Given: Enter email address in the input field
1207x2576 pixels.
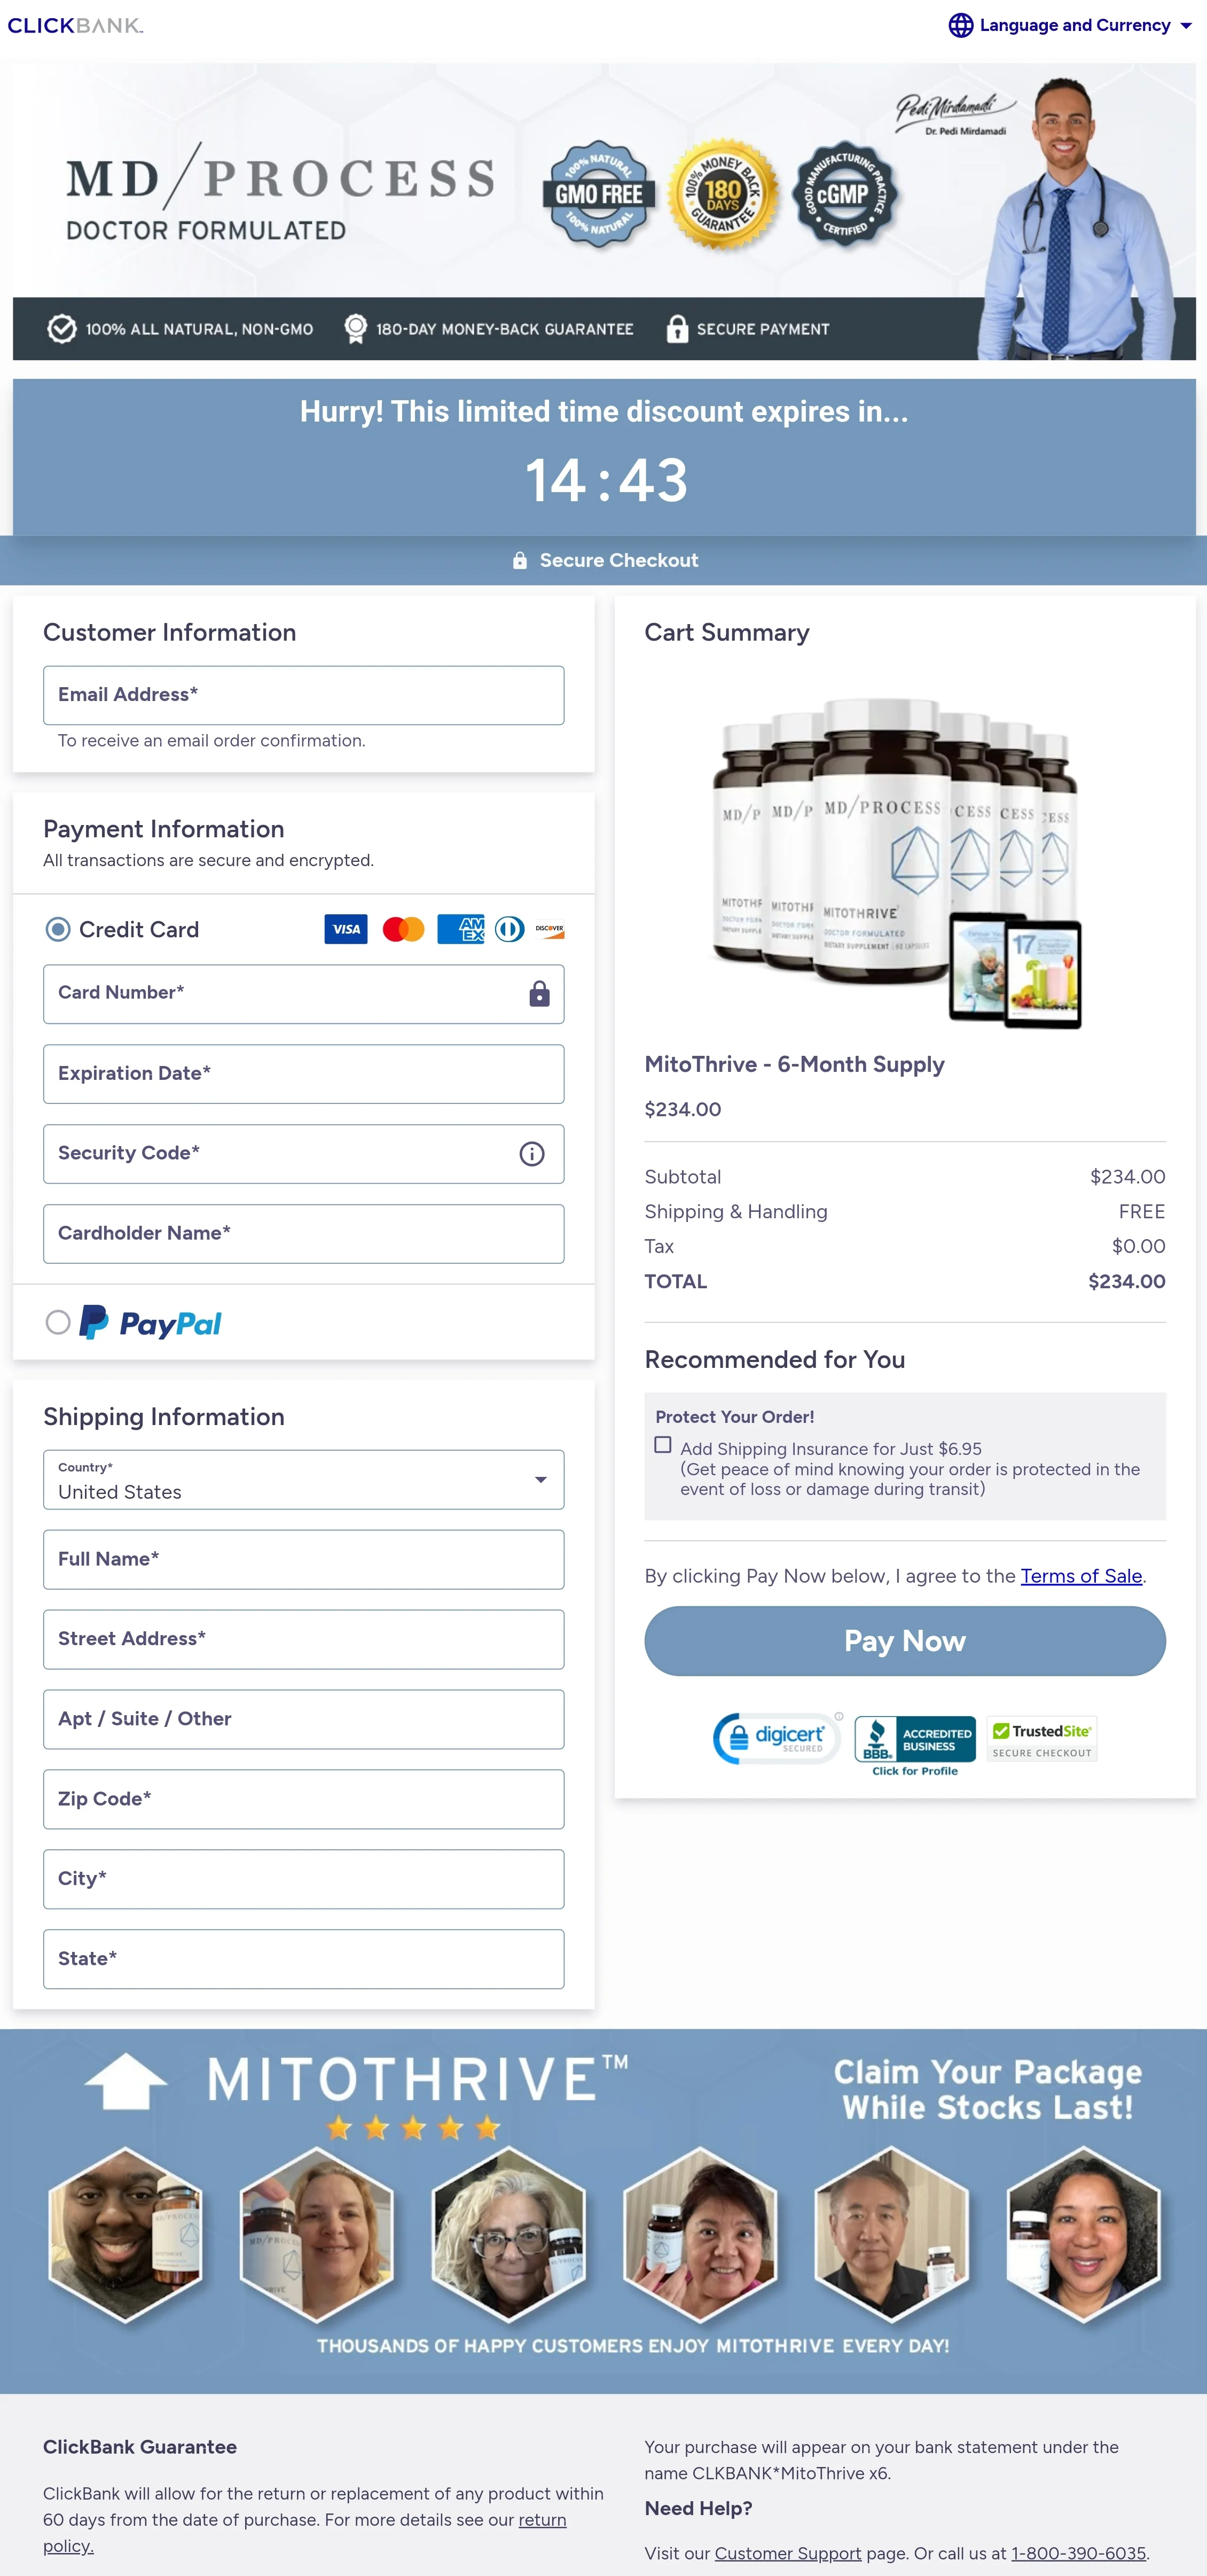Looking at the screenshot, I should click(304, 693).
